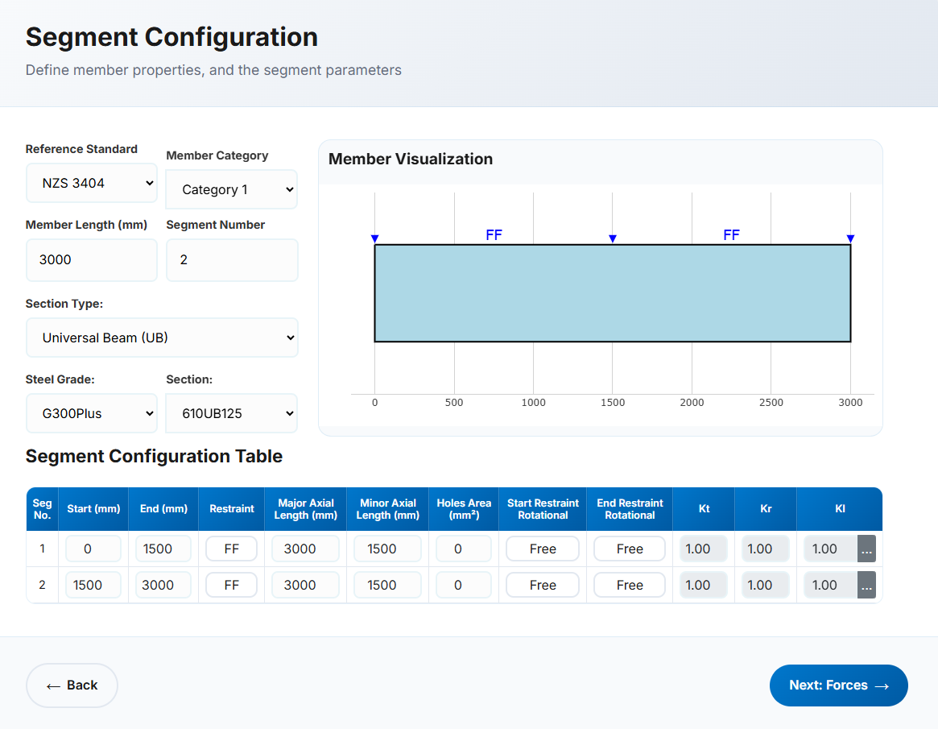Screen dimensions: 938x729
Task: Click the Restraint FF field for segment 1
Action: click(231, 549)
